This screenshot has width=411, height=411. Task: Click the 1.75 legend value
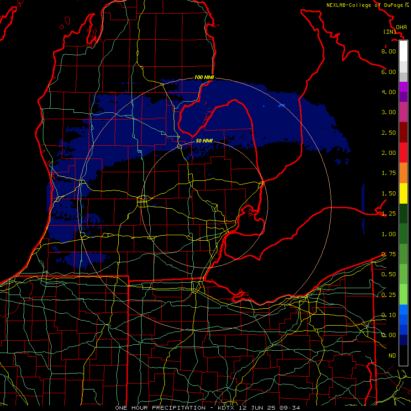(389, 173)
